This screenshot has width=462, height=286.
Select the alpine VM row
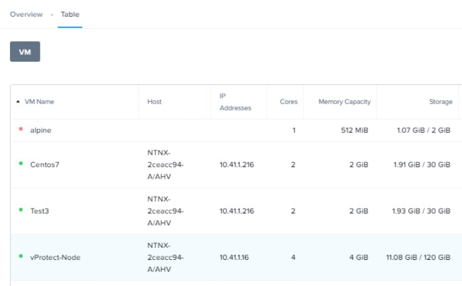tap(41, 131)
